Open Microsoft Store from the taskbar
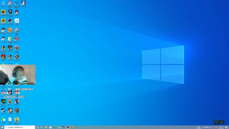 point(50,127)
